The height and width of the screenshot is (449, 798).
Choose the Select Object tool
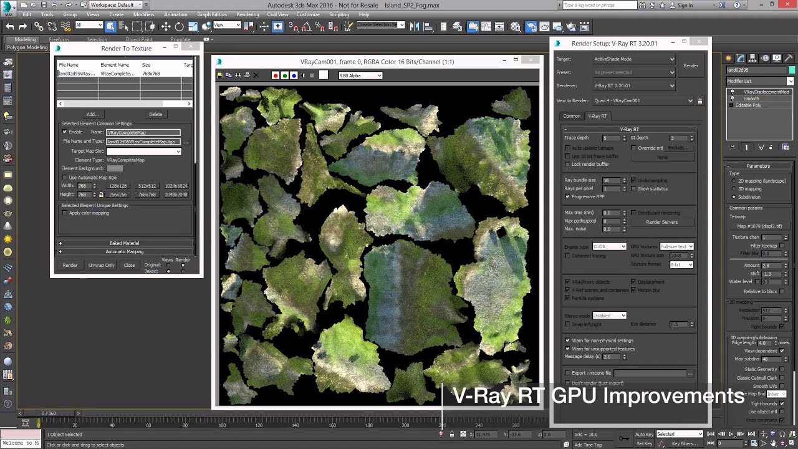click(110, 26)
